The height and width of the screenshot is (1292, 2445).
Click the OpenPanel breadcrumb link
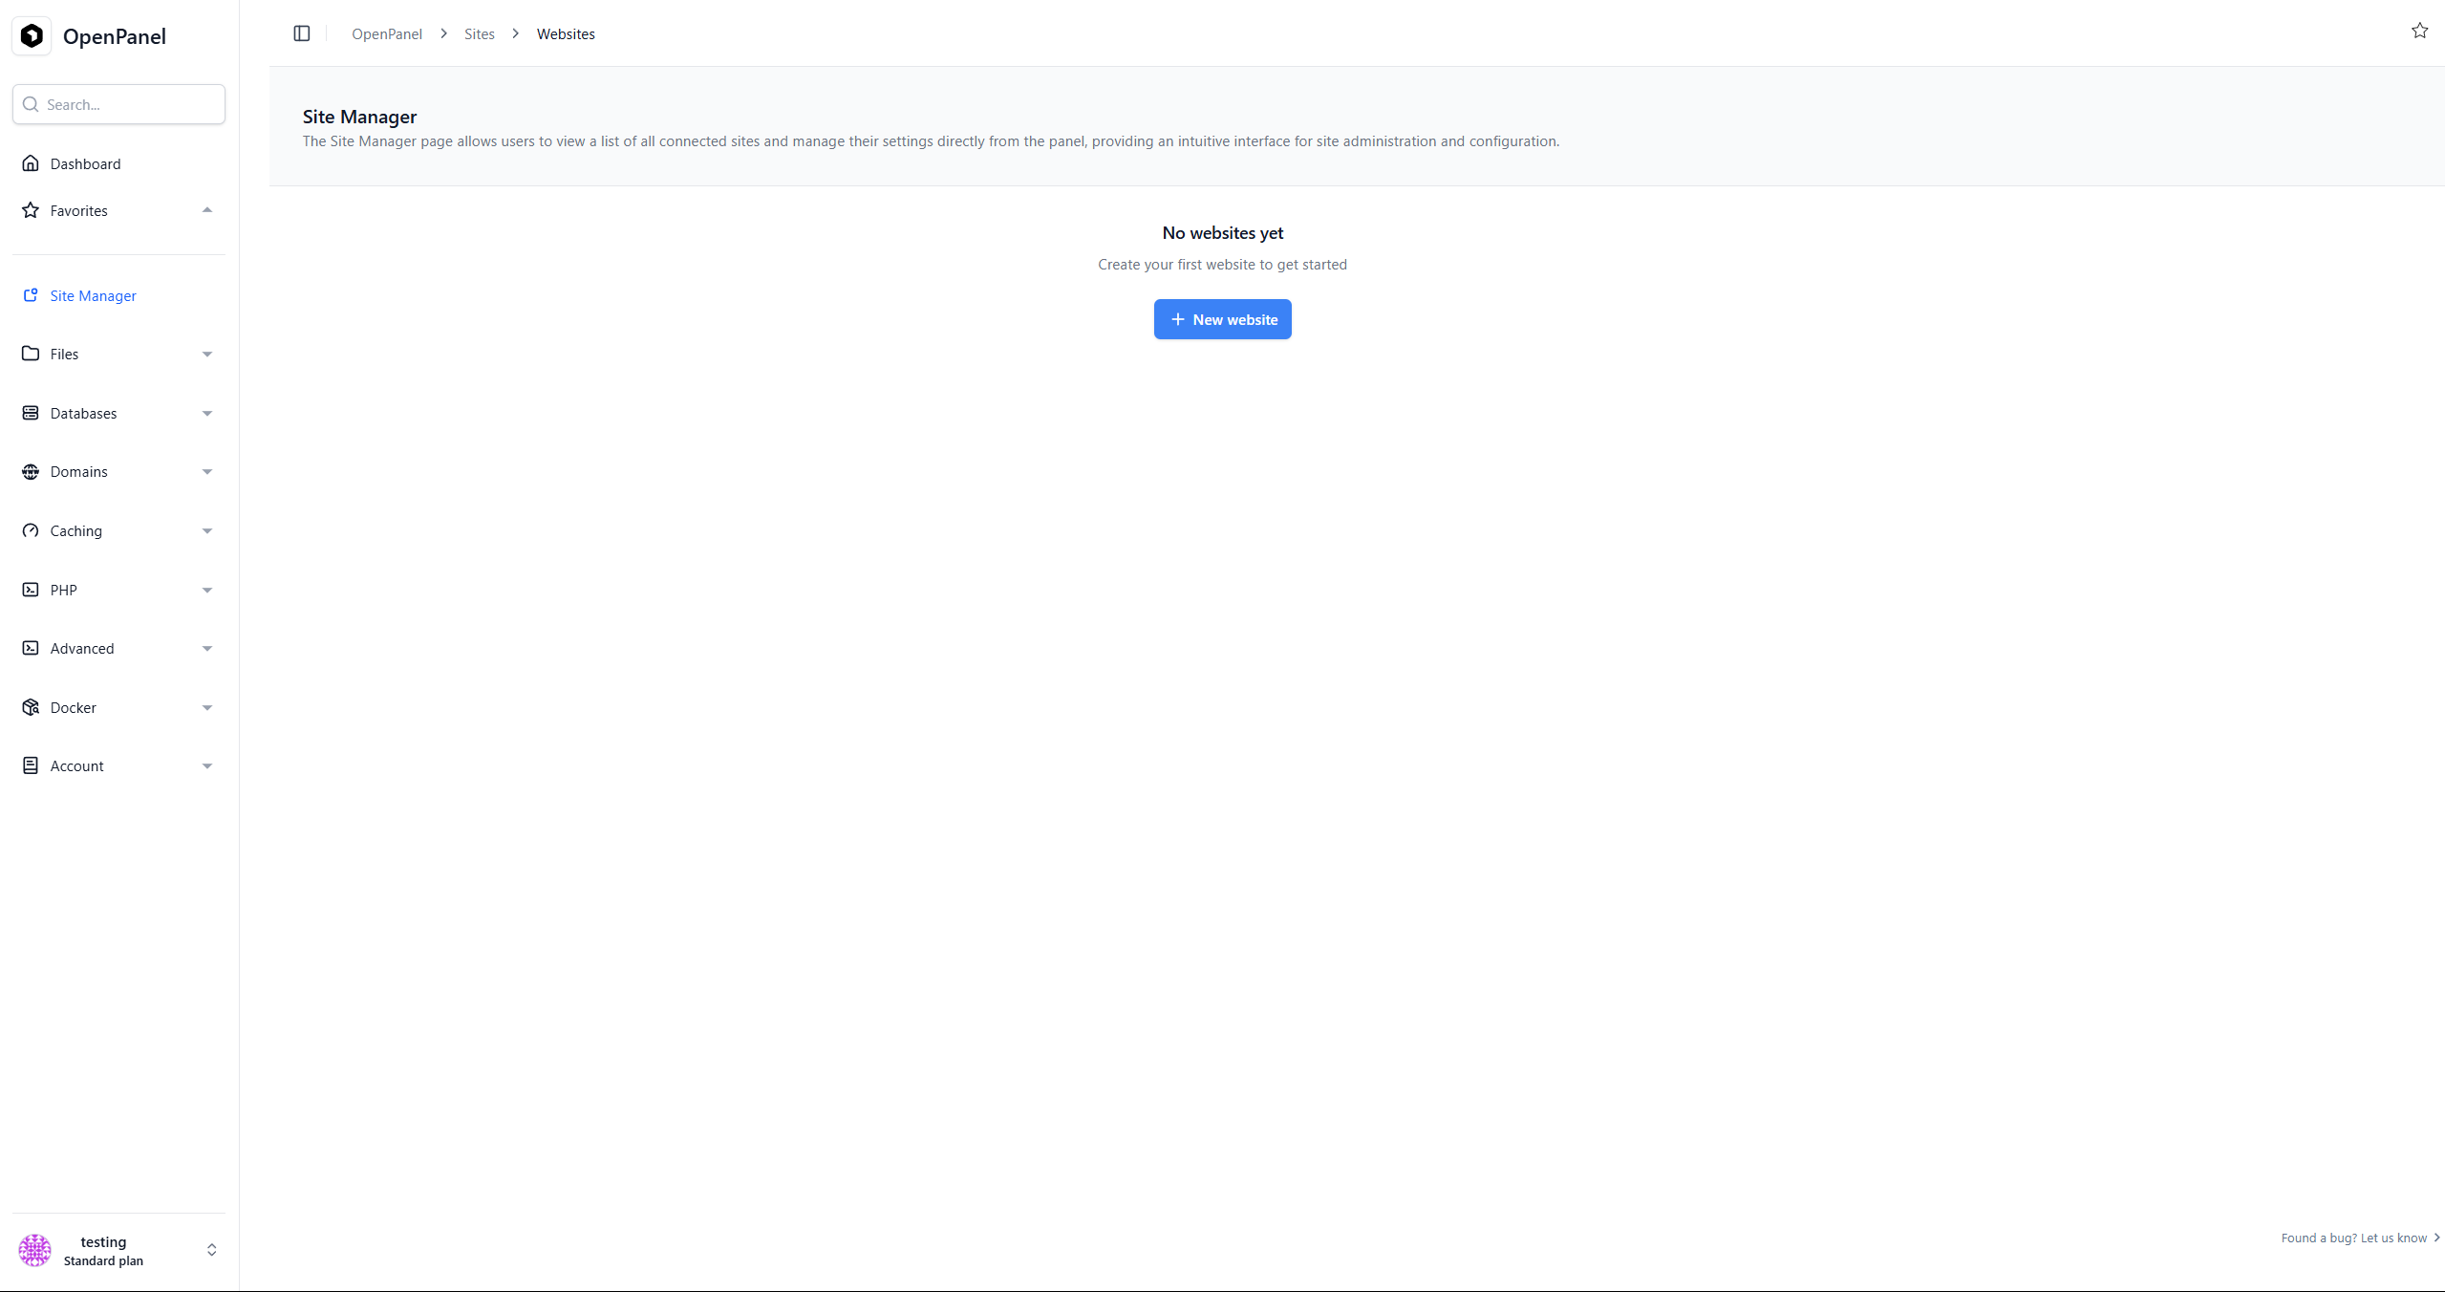[x=387, y=33]
